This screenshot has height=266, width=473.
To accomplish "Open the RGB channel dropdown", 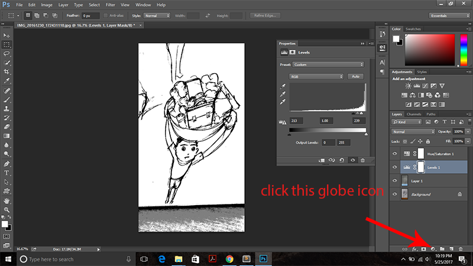I will coord(316,77).
